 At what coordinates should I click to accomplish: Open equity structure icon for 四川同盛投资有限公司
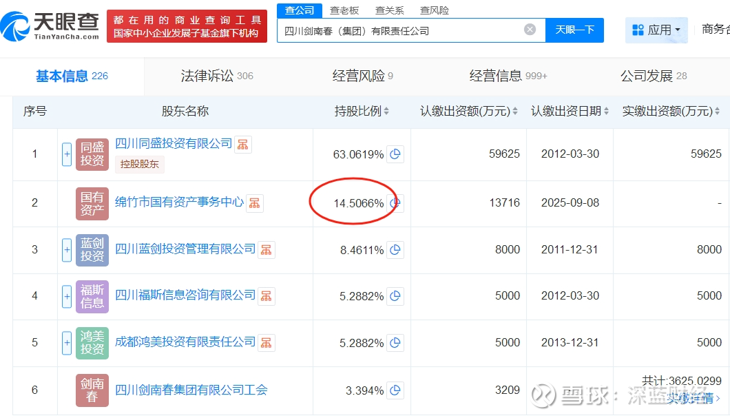tap(243, 144)
